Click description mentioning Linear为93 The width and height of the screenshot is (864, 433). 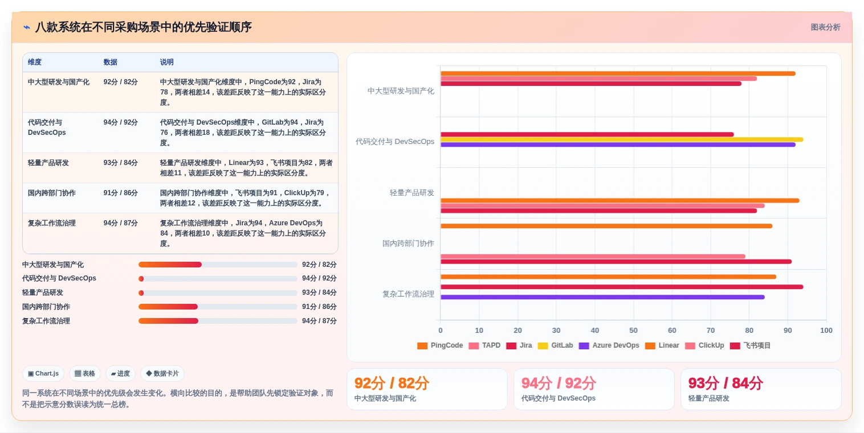click(x=246, y=168)
